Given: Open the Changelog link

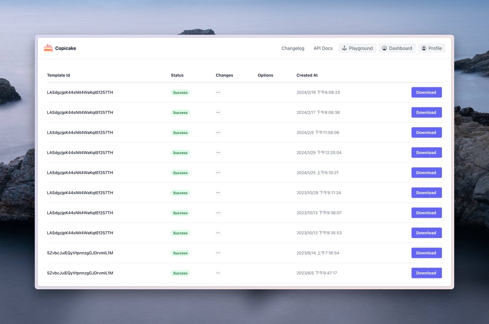Looking at the screenshot, I should pyautogui.click(x=293, y=48).
